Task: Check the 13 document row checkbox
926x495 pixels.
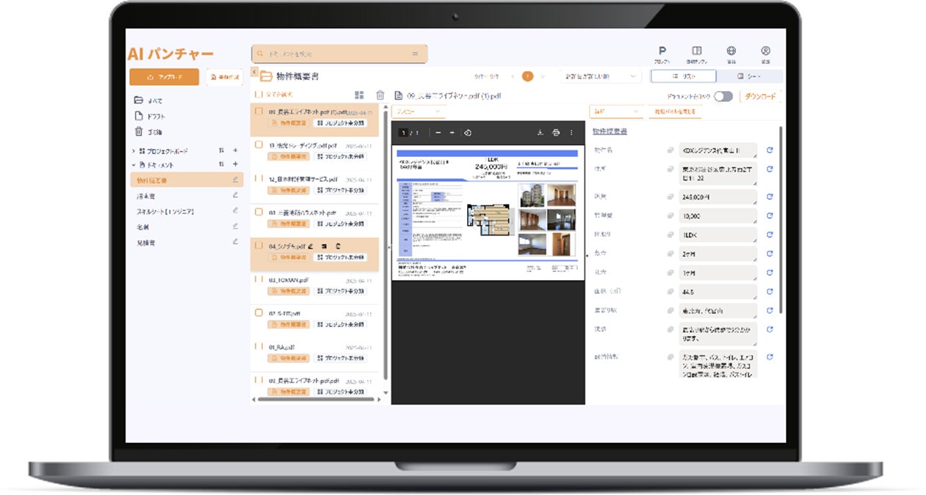Action: [x=258, y=144]
